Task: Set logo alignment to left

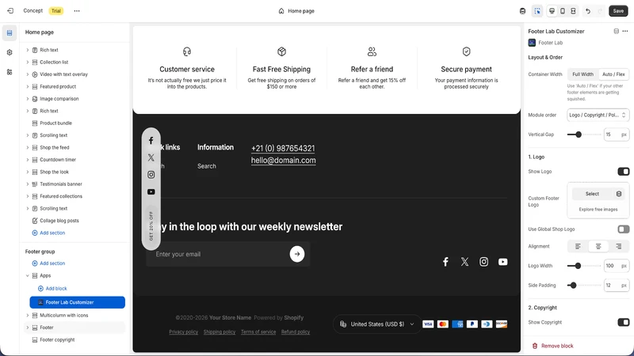Action: (578, 246)
